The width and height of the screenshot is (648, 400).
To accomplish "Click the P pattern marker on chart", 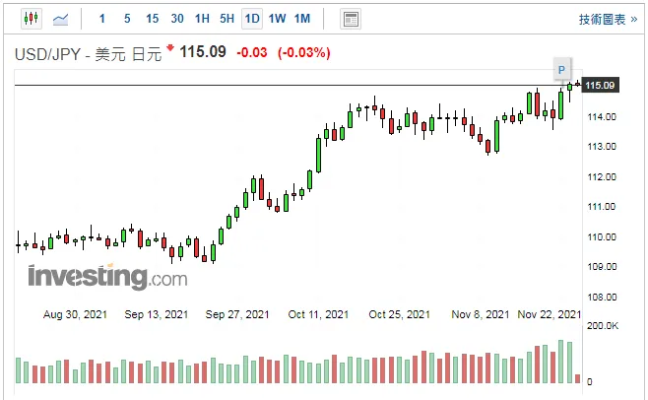I will coord(561,70).
